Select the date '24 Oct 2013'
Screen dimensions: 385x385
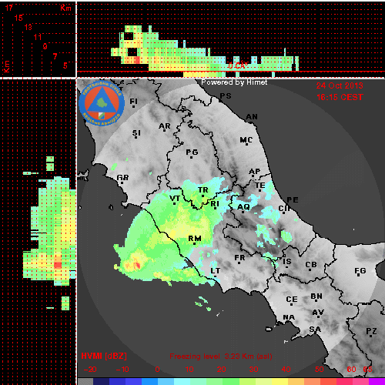340,85
